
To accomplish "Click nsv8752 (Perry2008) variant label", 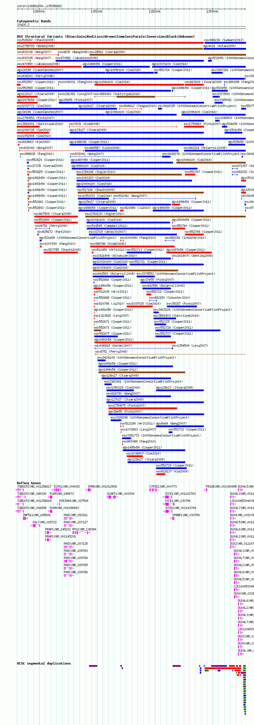I will coord(111,352).
